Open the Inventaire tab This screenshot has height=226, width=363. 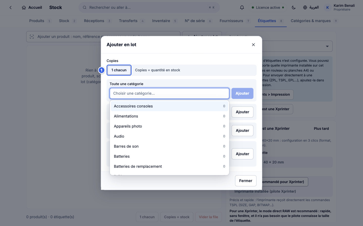coord(165,21)
